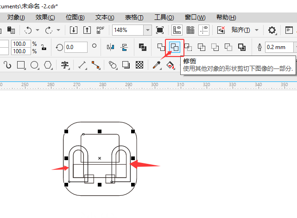Expand the zoom level dropdown arrow

pos(147,30)
